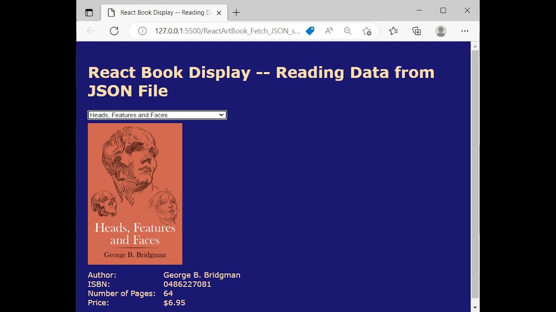Click the ISBN value 0486227081
Viewport: 556px width, 312px height.
pos(187,284)
